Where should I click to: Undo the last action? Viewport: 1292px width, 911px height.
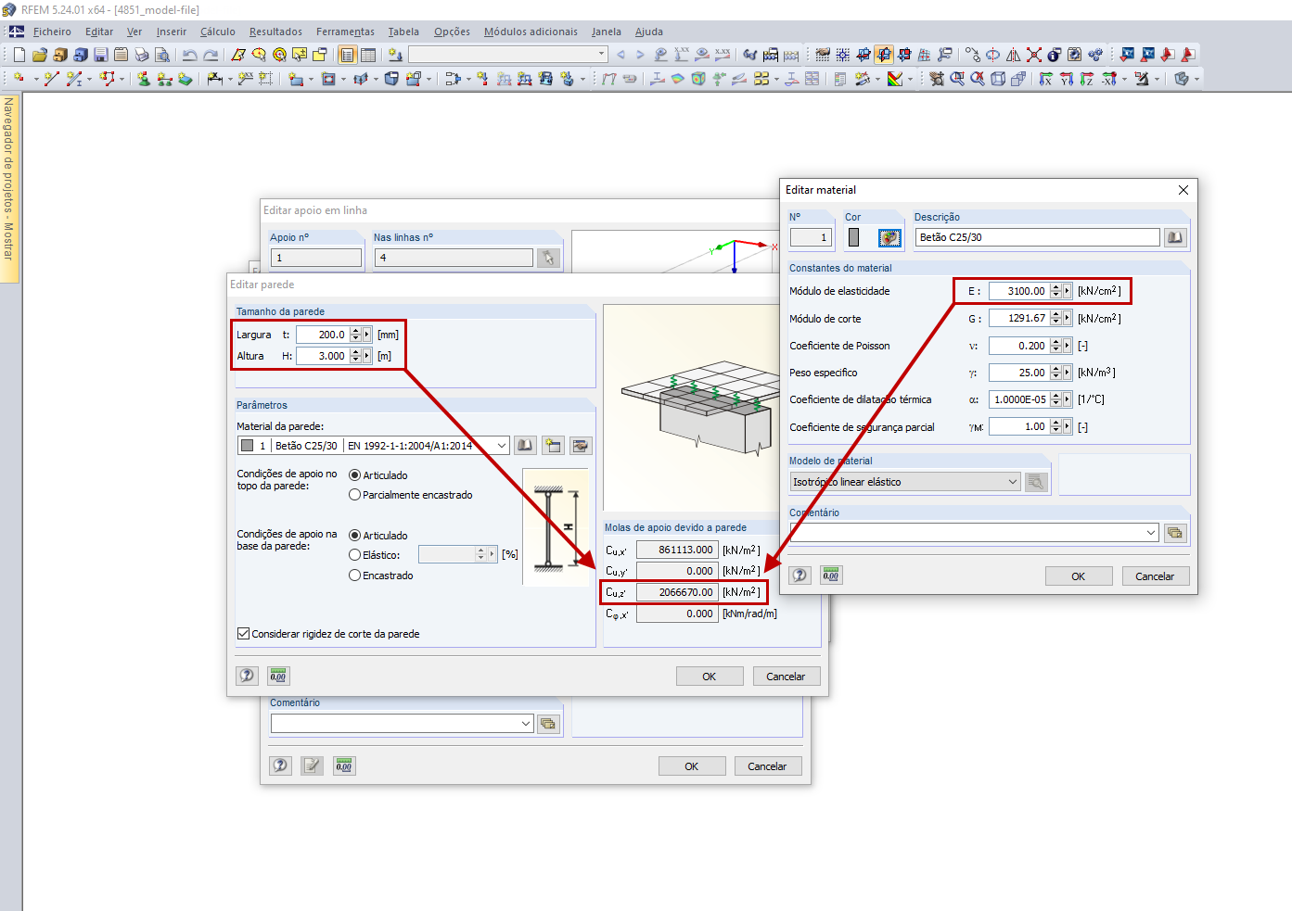tap(189, 55)
